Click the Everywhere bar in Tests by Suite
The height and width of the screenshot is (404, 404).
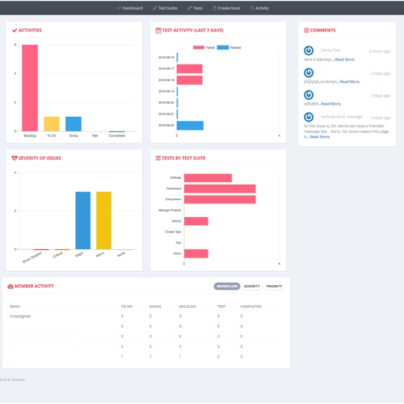(220, 199)
